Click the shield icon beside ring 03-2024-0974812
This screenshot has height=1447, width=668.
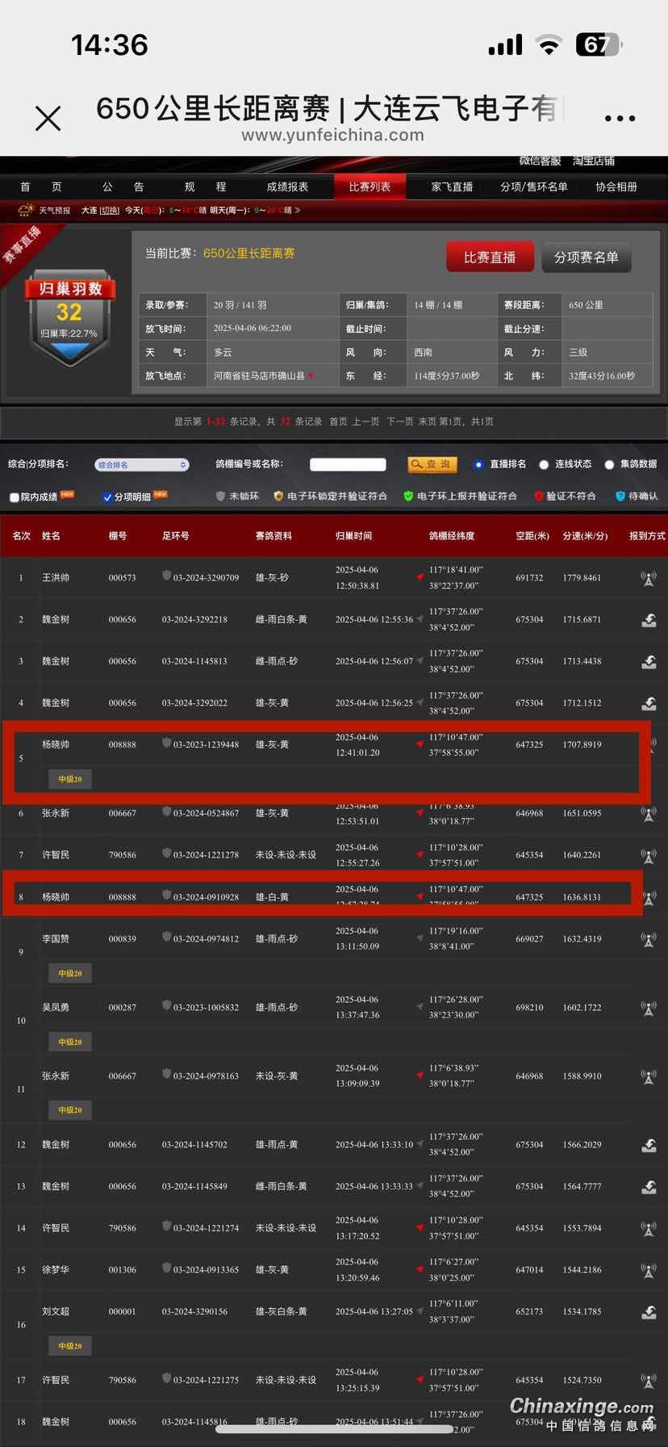pos(167,937)
